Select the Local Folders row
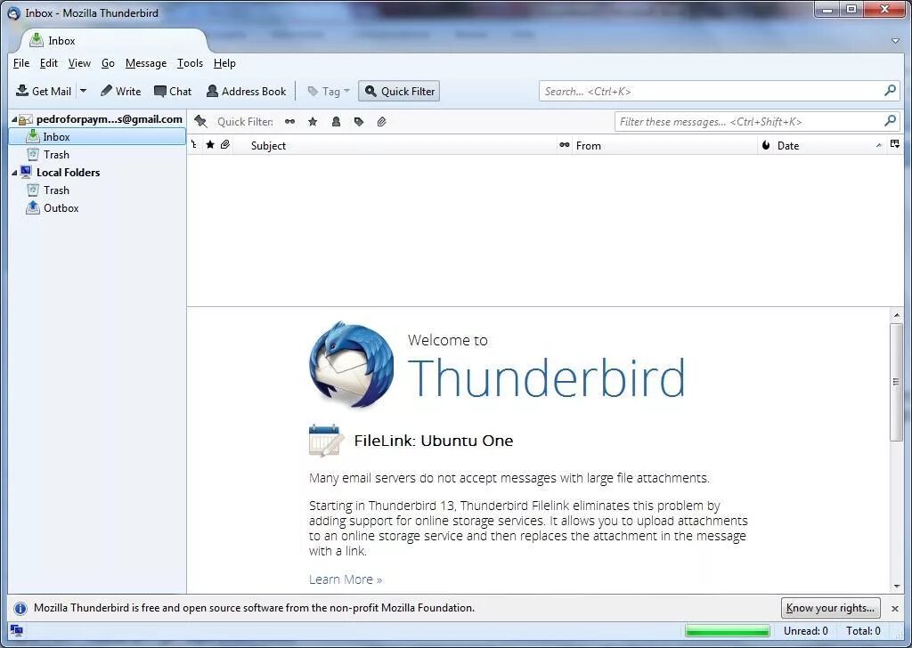This screenshot has width=912, height=648. 98,172
